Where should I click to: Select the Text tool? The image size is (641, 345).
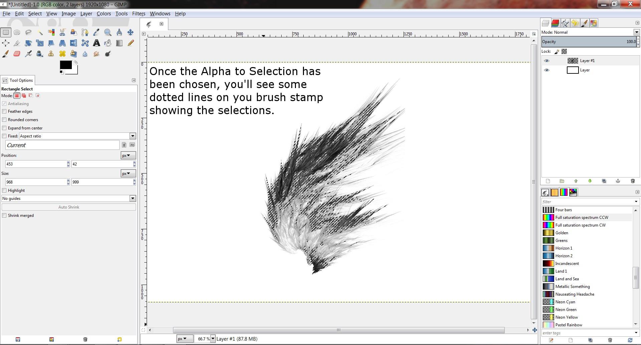click(x=96, y=43)
